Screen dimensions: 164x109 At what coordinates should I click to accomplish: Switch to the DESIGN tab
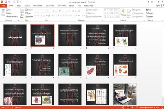[27, 6]
